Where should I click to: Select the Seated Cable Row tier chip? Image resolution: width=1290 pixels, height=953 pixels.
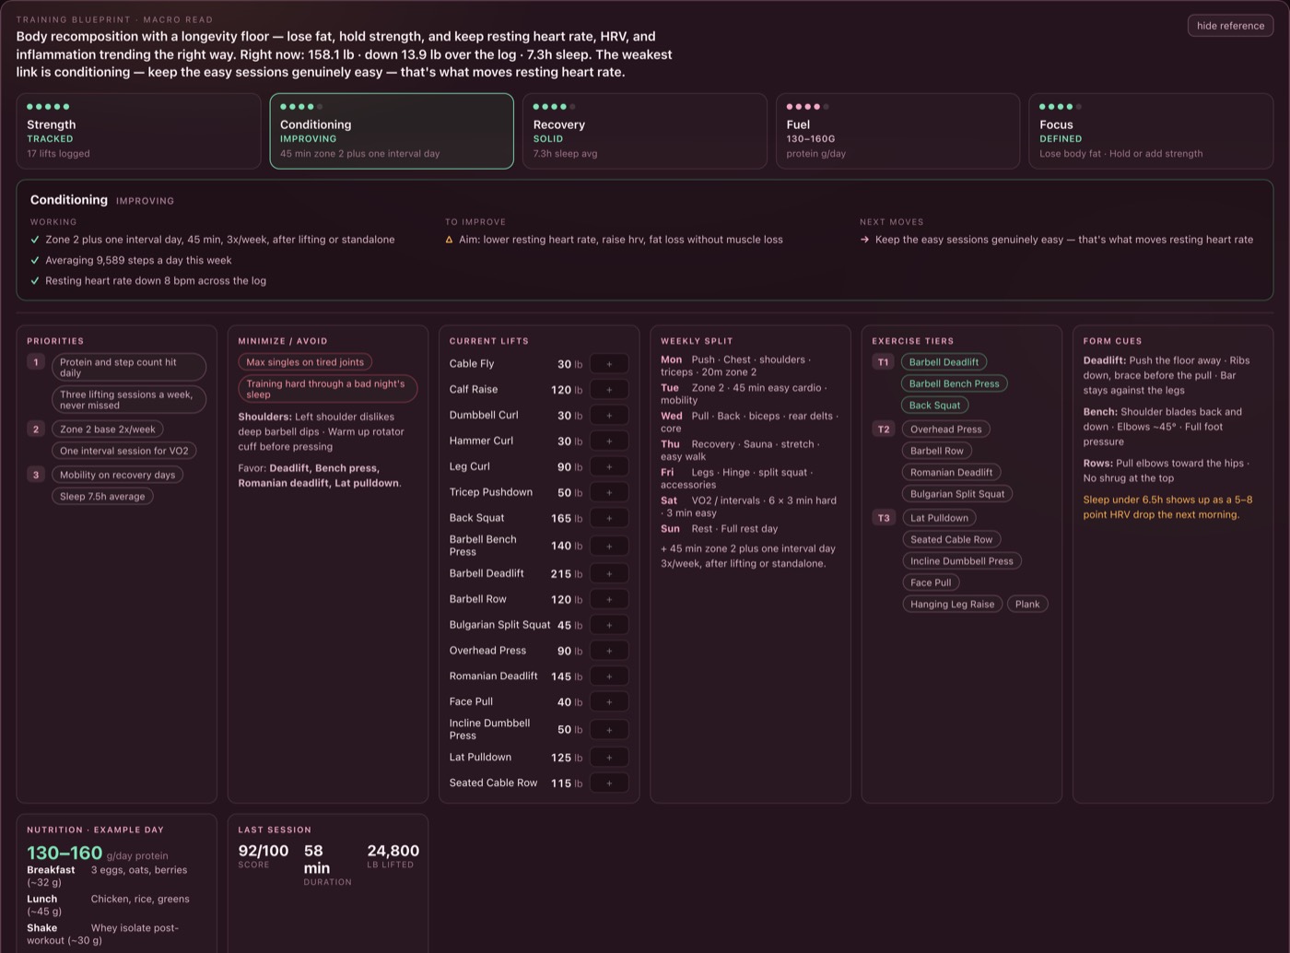click(x=952, y=539)
